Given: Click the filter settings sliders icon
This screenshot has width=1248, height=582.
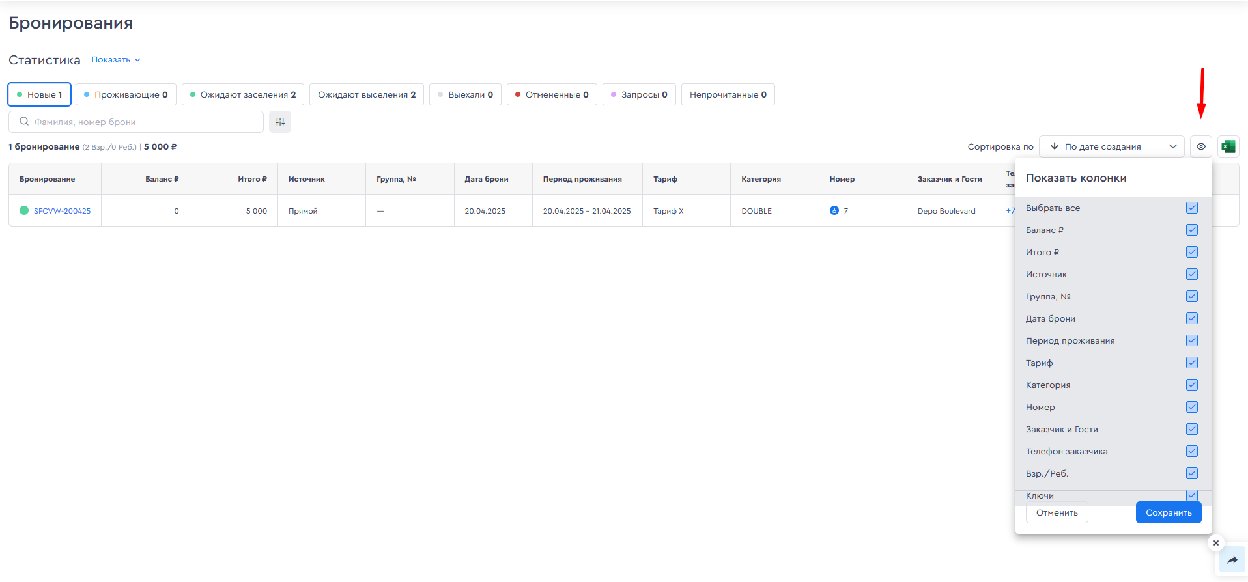Looking at the screenshot, I should pos(280,122).
